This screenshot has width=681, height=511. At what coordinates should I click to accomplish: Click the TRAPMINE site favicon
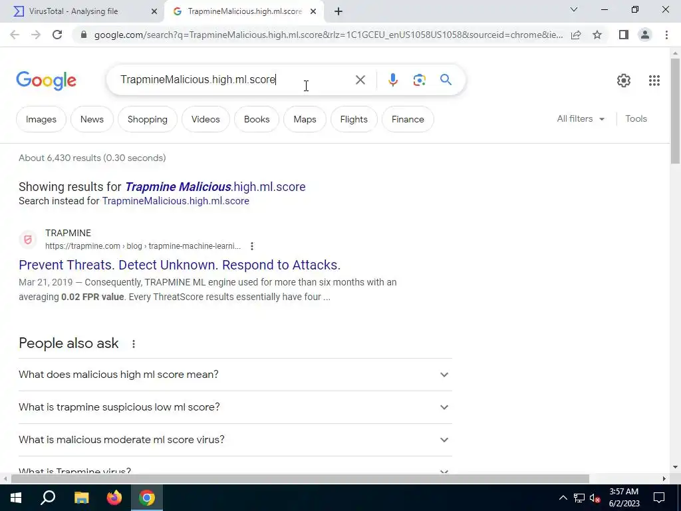click(28, 240)
